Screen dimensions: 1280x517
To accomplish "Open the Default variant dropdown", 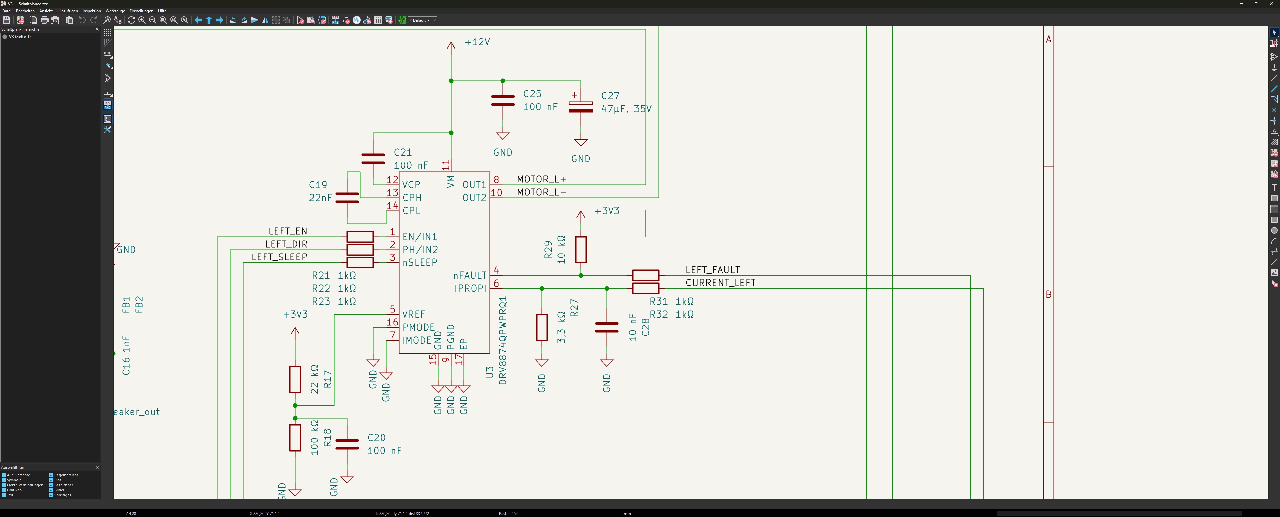I will pos(422,20).
